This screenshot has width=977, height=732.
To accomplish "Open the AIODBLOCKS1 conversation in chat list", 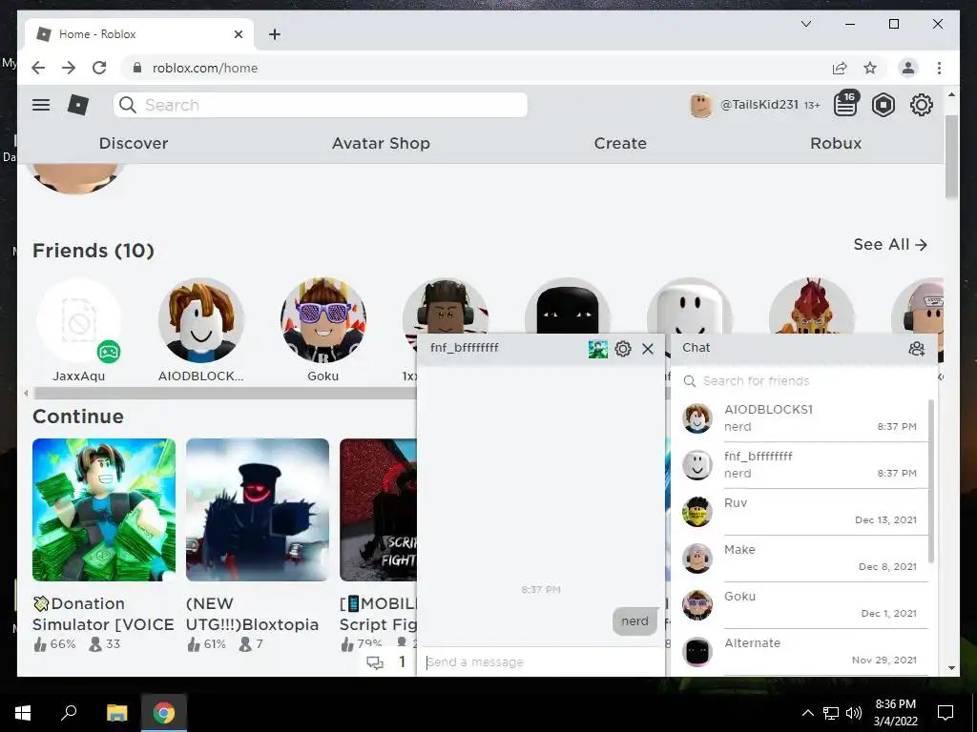I will pyautogui.click(x=800, y=418).
